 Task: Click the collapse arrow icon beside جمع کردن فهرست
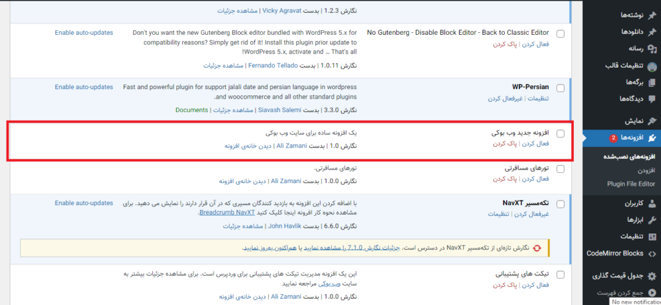coord(652,293)
